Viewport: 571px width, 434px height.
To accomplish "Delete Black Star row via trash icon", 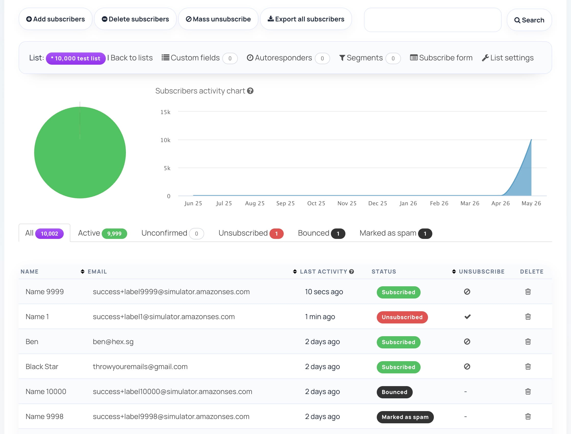I will pyautogui.click(x=528, y=367).
